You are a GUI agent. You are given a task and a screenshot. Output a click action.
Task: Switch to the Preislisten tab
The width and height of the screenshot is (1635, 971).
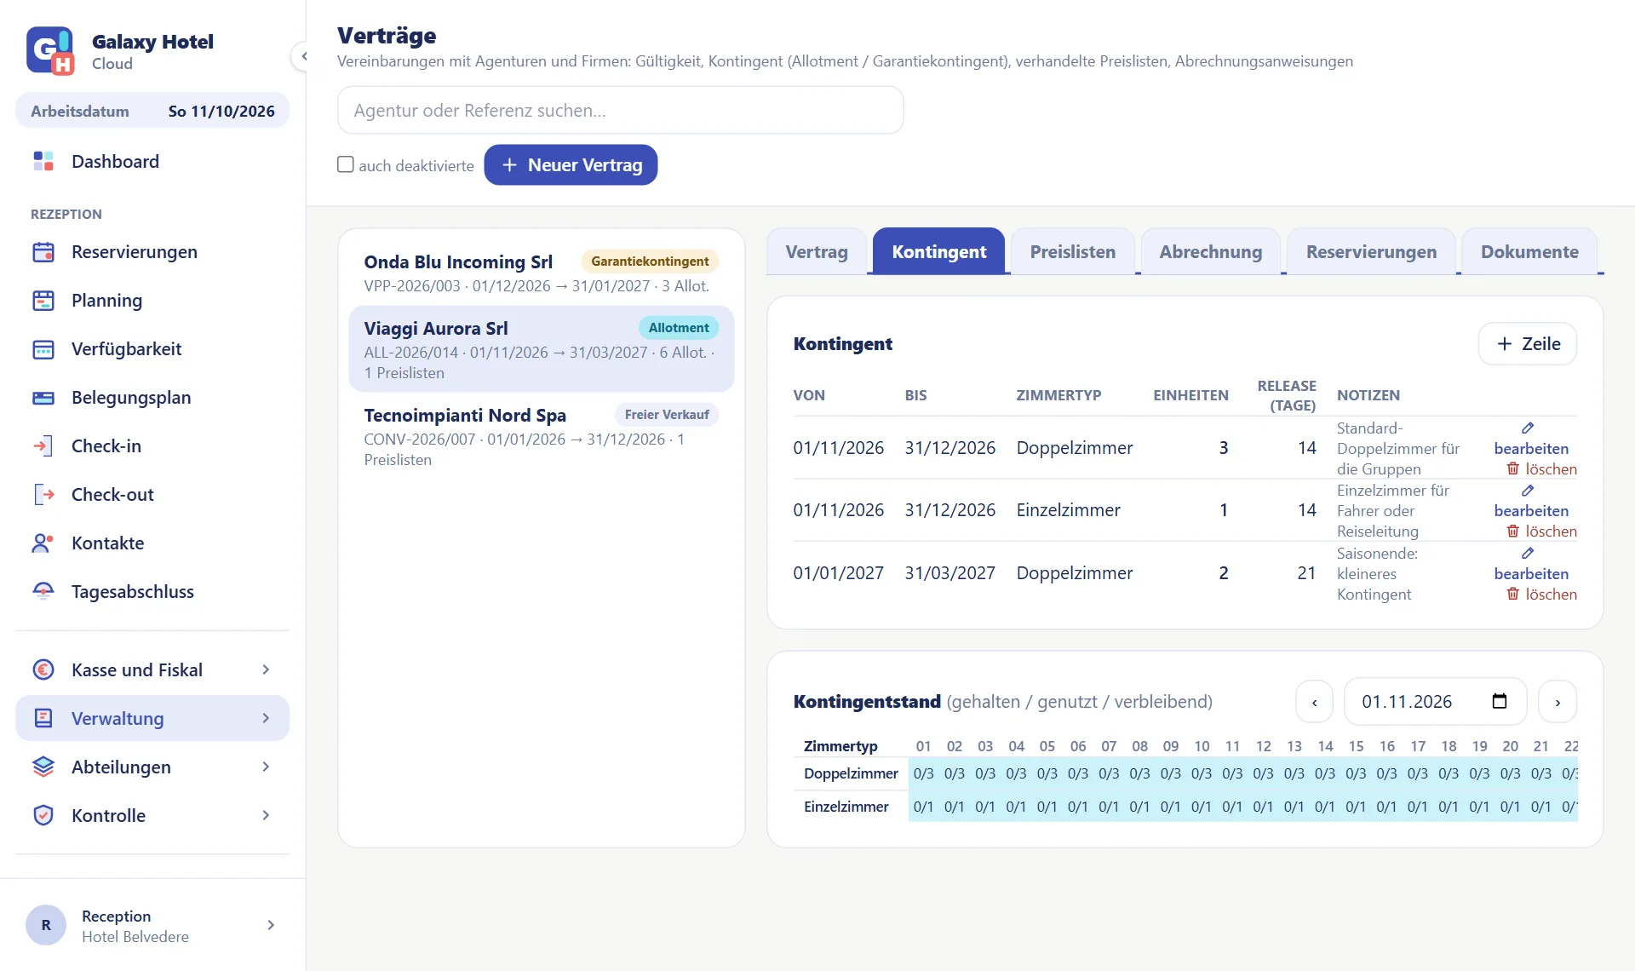(1072, 251)
